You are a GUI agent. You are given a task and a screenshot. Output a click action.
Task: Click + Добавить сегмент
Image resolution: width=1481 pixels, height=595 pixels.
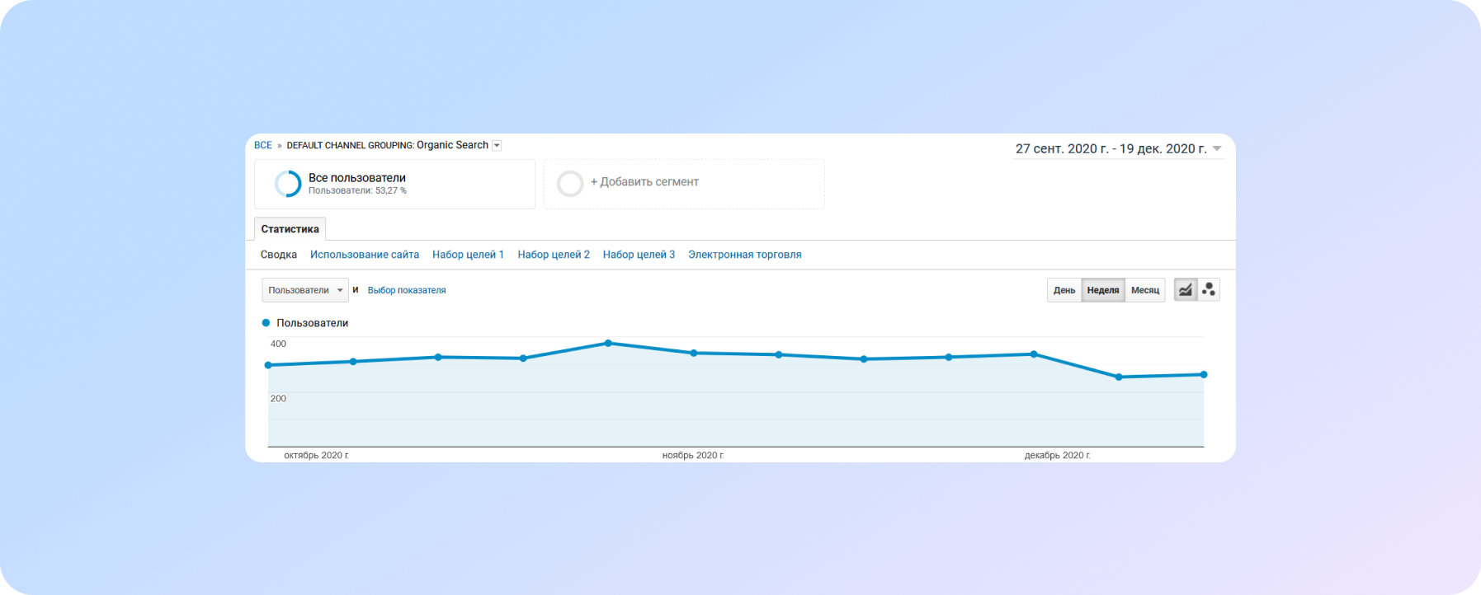(x=644, y=182)
